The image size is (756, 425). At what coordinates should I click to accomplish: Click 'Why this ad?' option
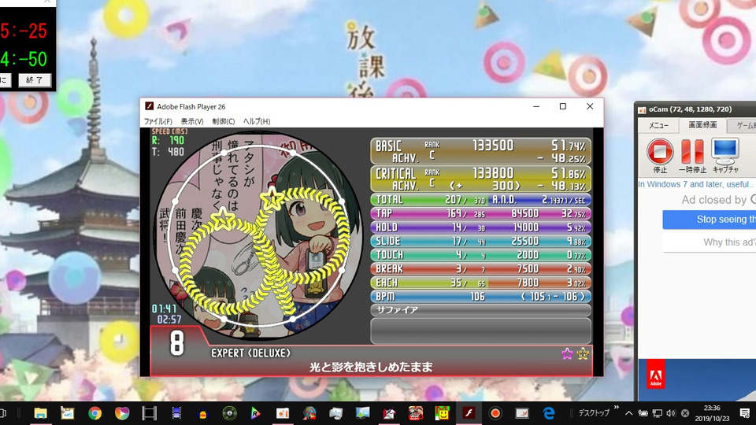pos(710,242)
